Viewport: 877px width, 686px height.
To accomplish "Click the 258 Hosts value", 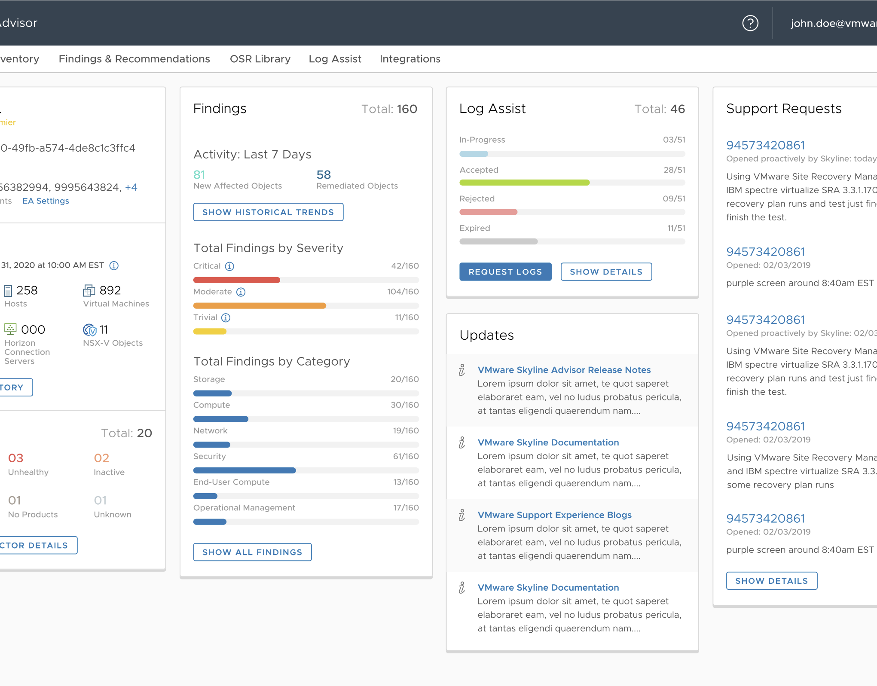I will point(27,290).
